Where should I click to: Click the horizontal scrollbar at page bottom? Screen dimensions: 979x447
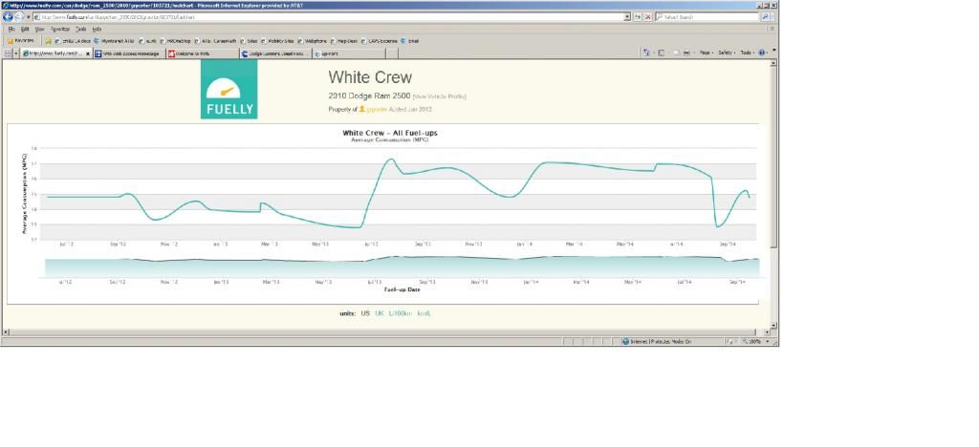(x=382, y=331)
